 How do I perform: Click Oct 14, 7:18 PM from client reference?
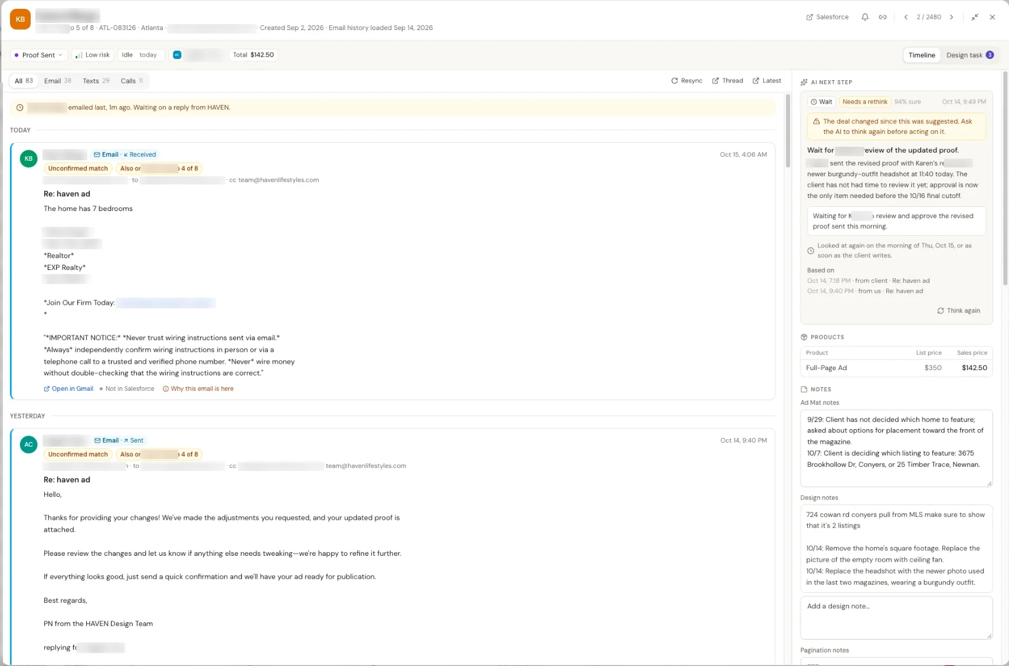(x=869, y=281)
